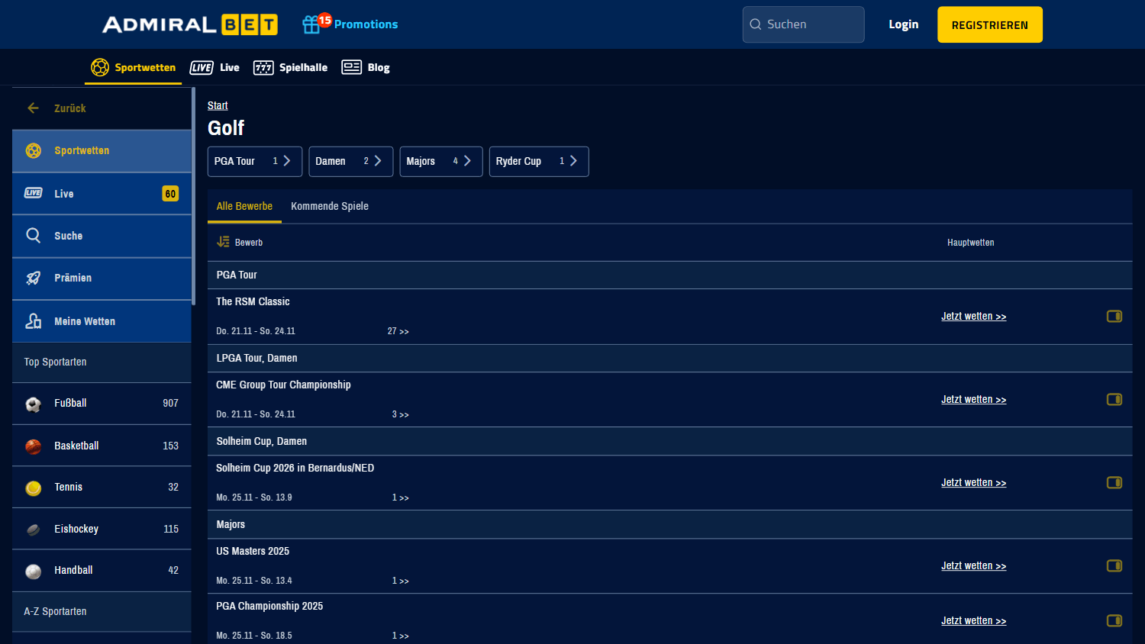The height and width of the screenshot is (644, 1145).
Task: Click The RSM Classic event name
Action: pyautogui.click(x=253, y=301)
